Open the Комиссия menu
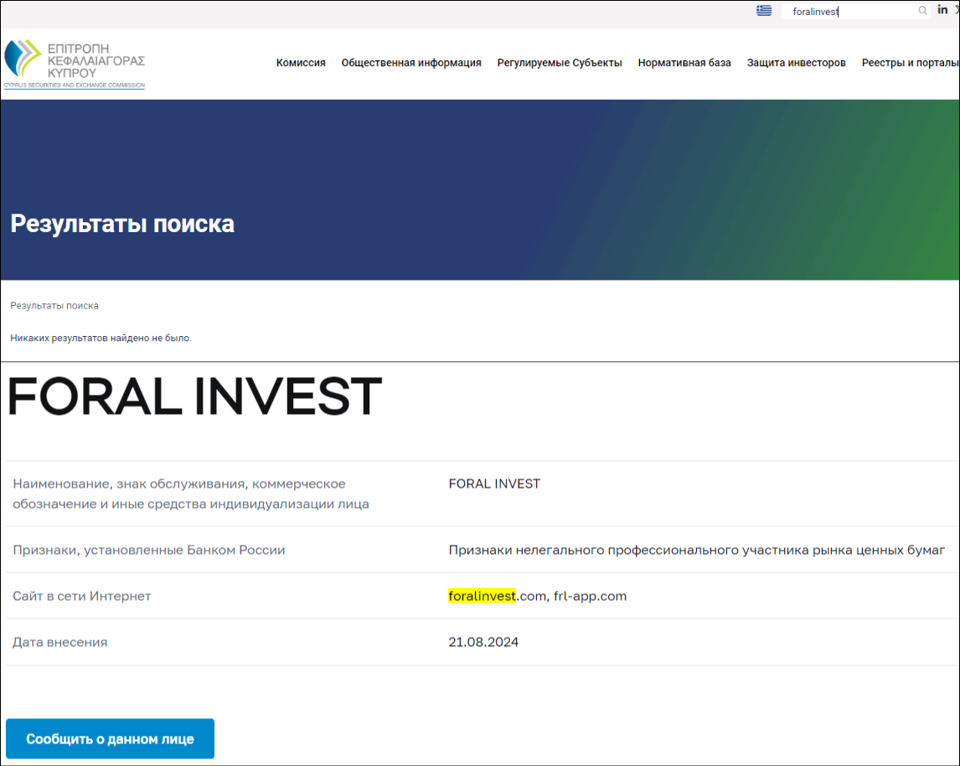Image resolution: width=960 pixels, height=766 pixels. pos(301,63)
